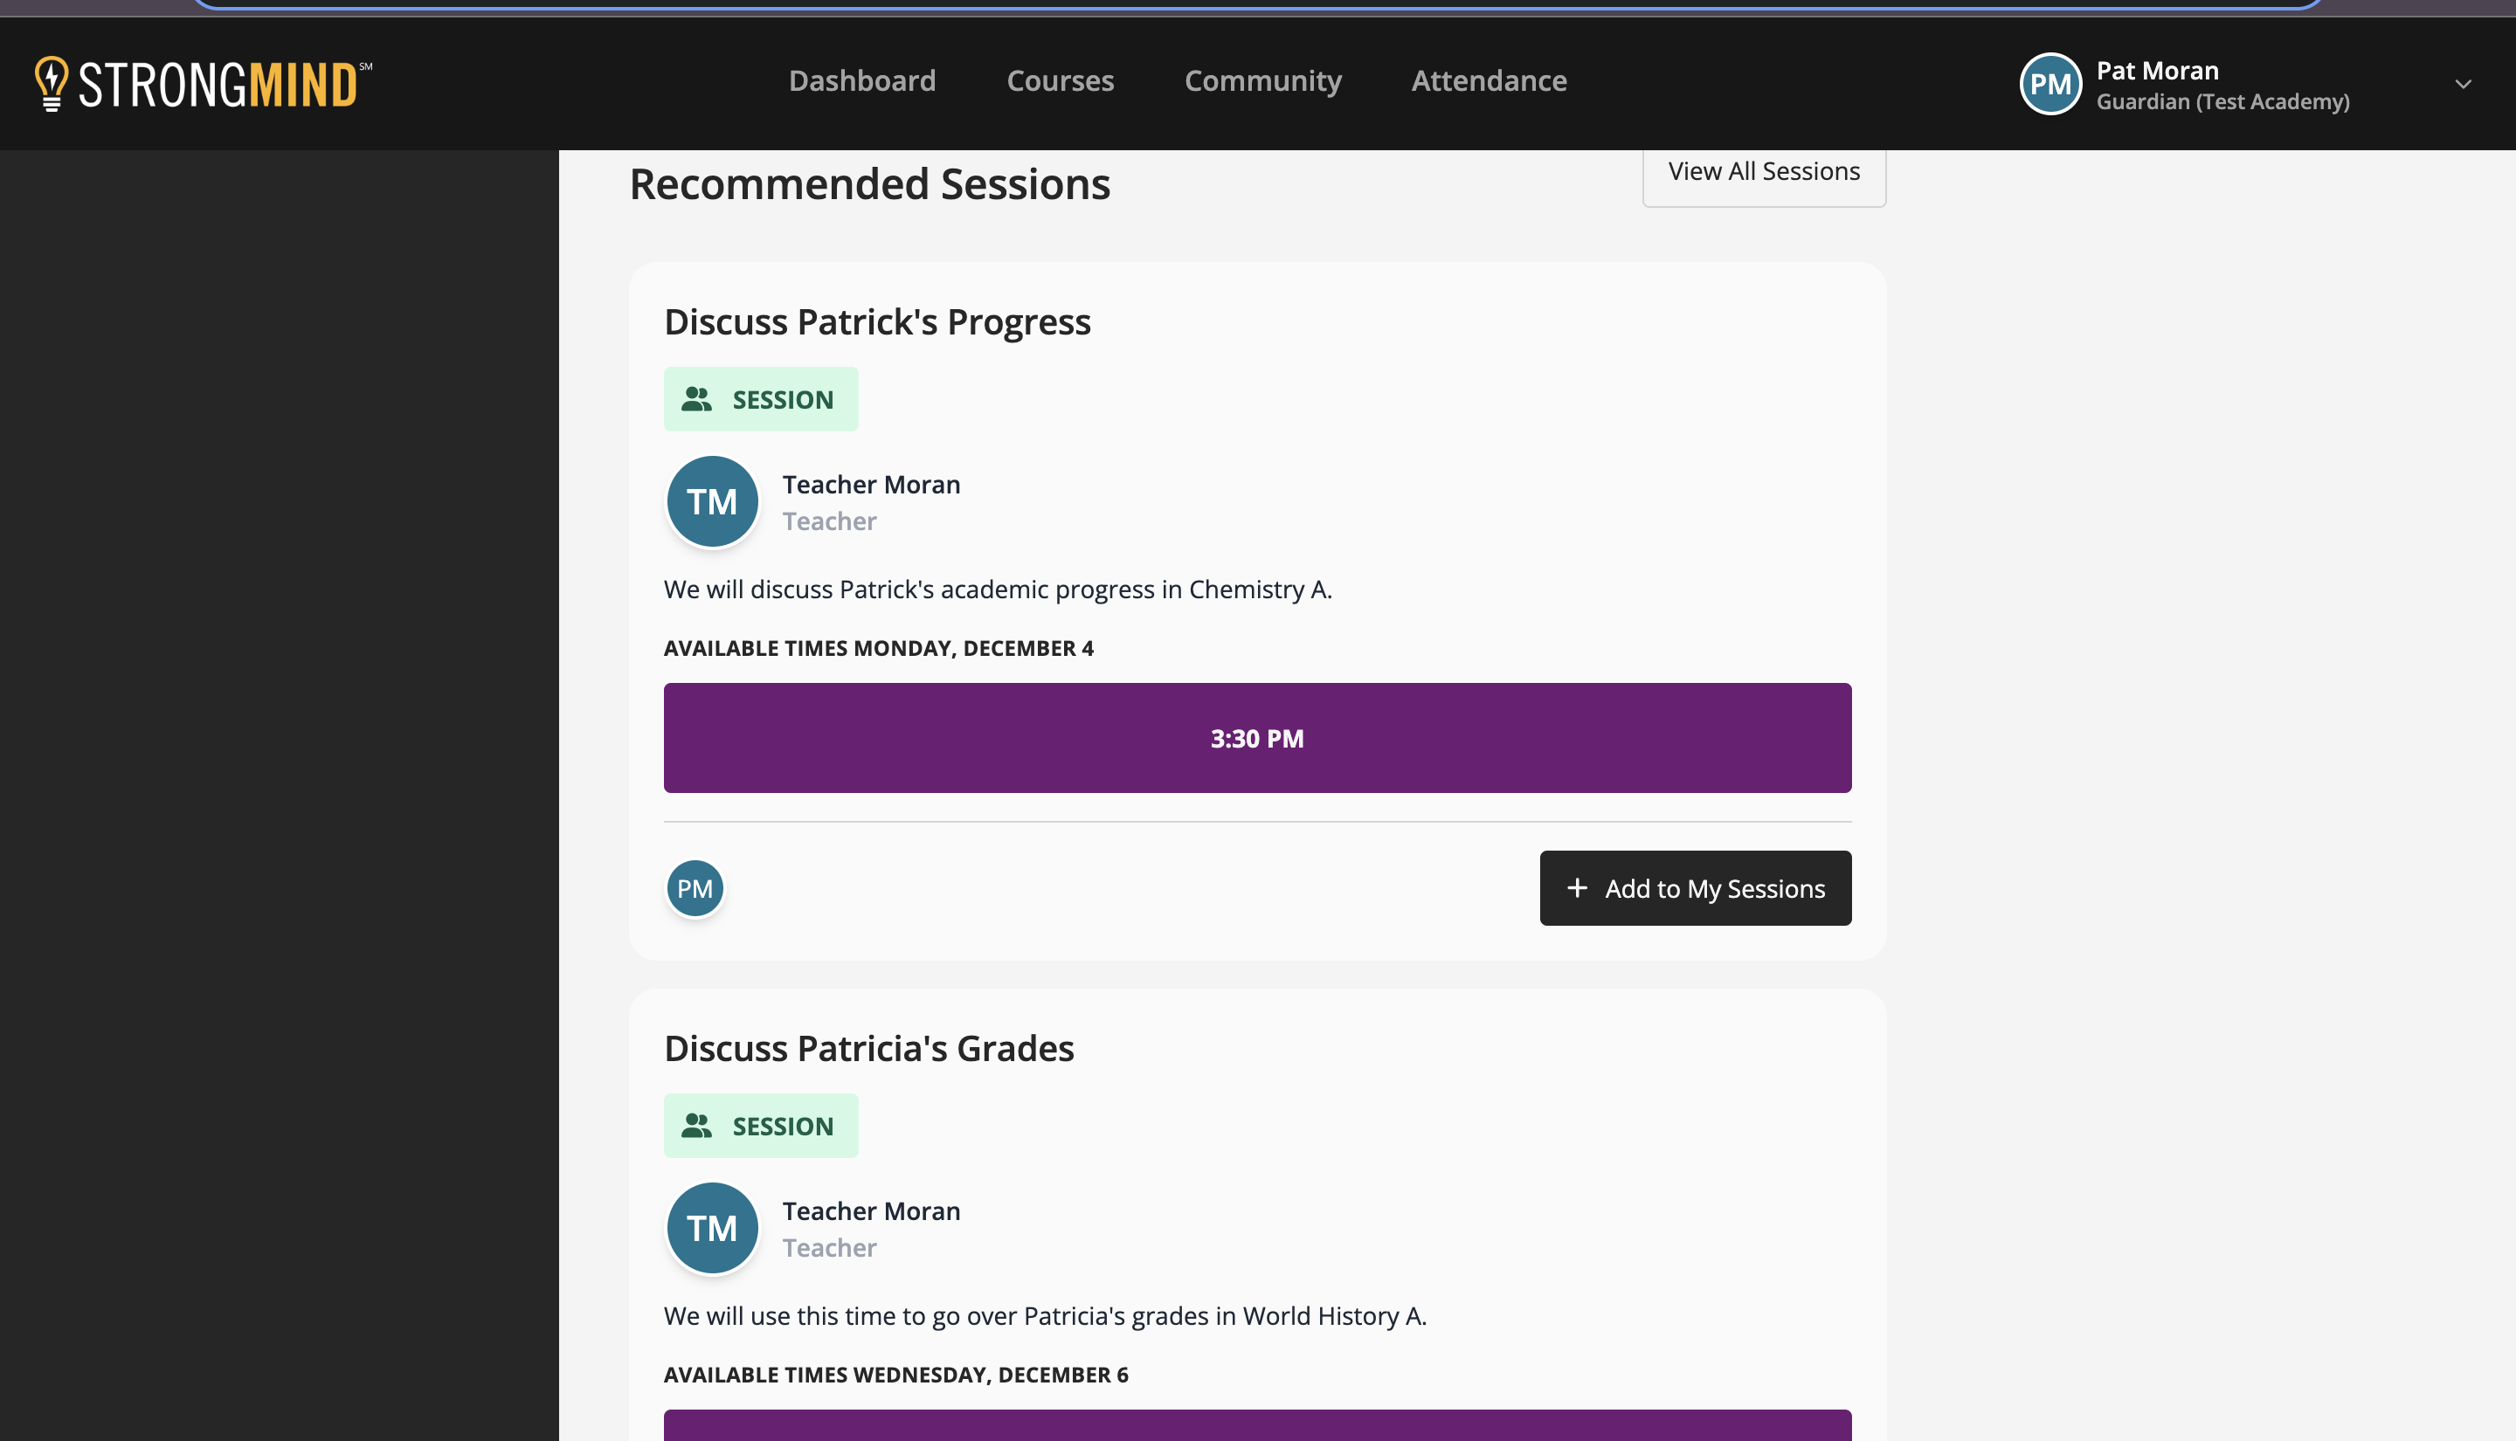The height and width of the screenshot is (1441, 2516).
Task: Expand the Pat Moran account dropdown chevron
Action: [2463, 84]
